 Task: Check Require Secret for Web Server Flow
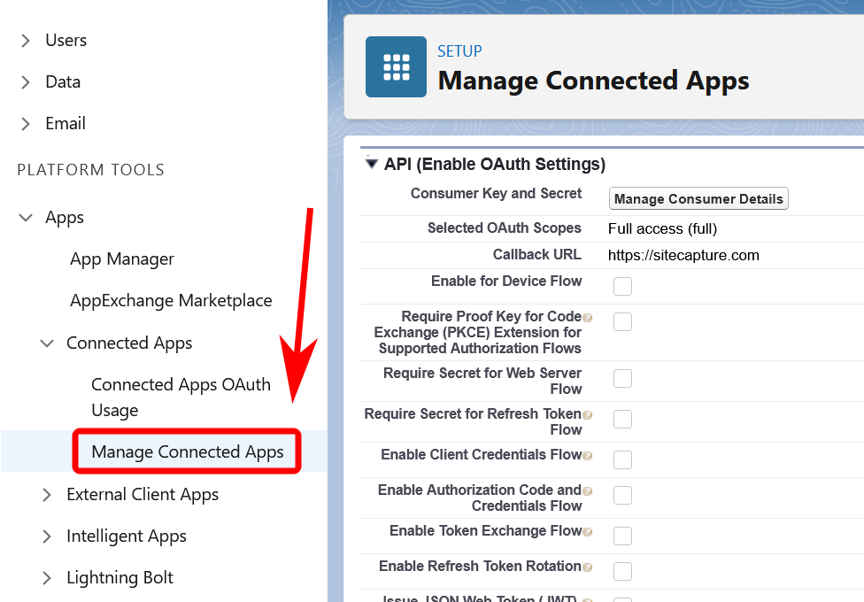pos(622,378)
